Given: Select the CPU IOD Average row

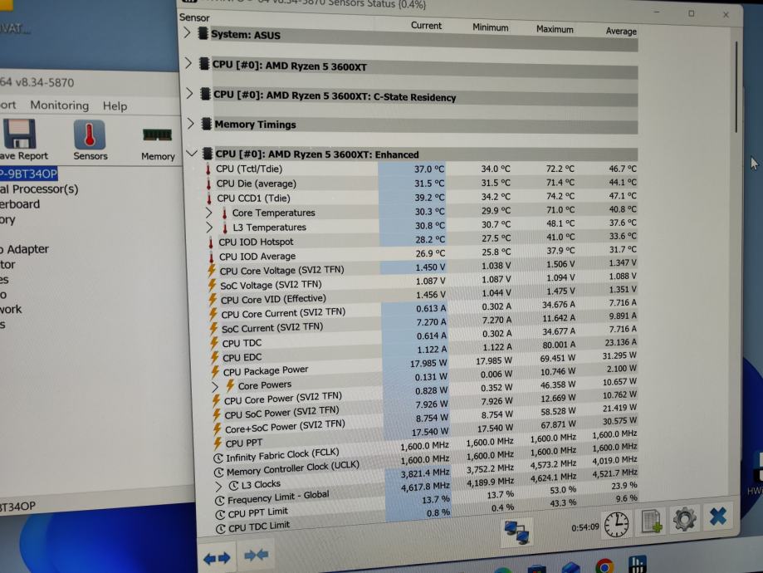Looking at the screenshot, I should pyautogui.click(x=423, y=252).
